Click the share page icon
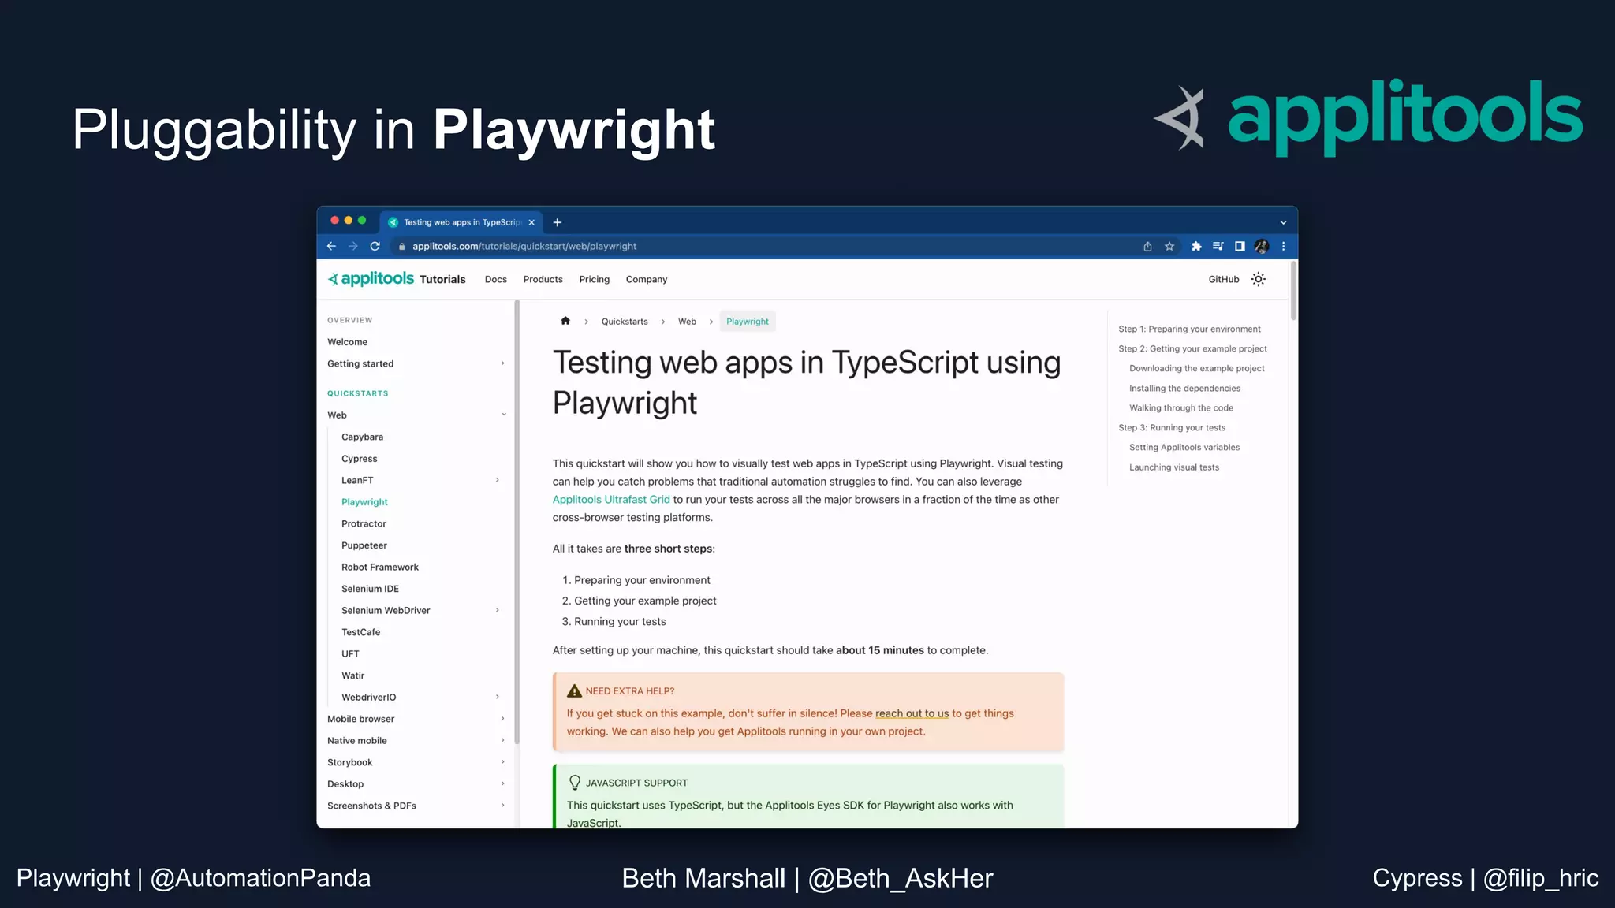The height and width of the screenshot is (908, 1615). click(1147, 247)
